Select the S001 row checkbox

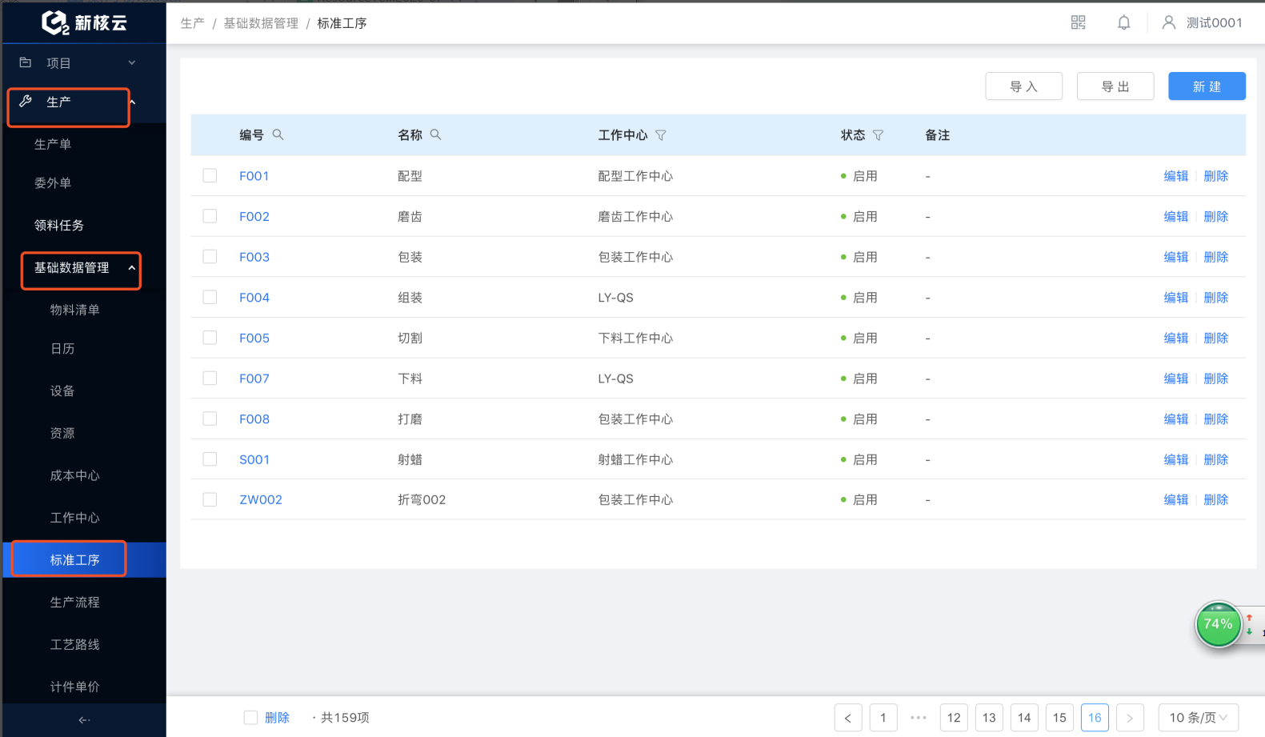pyautogui.click(x=210, y=459)
